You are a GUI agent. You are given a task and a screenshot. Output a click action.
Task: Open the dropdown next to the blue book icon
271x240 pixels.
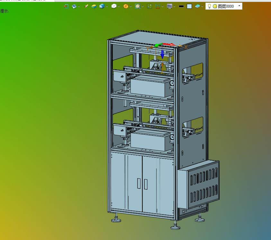[79, 6]
